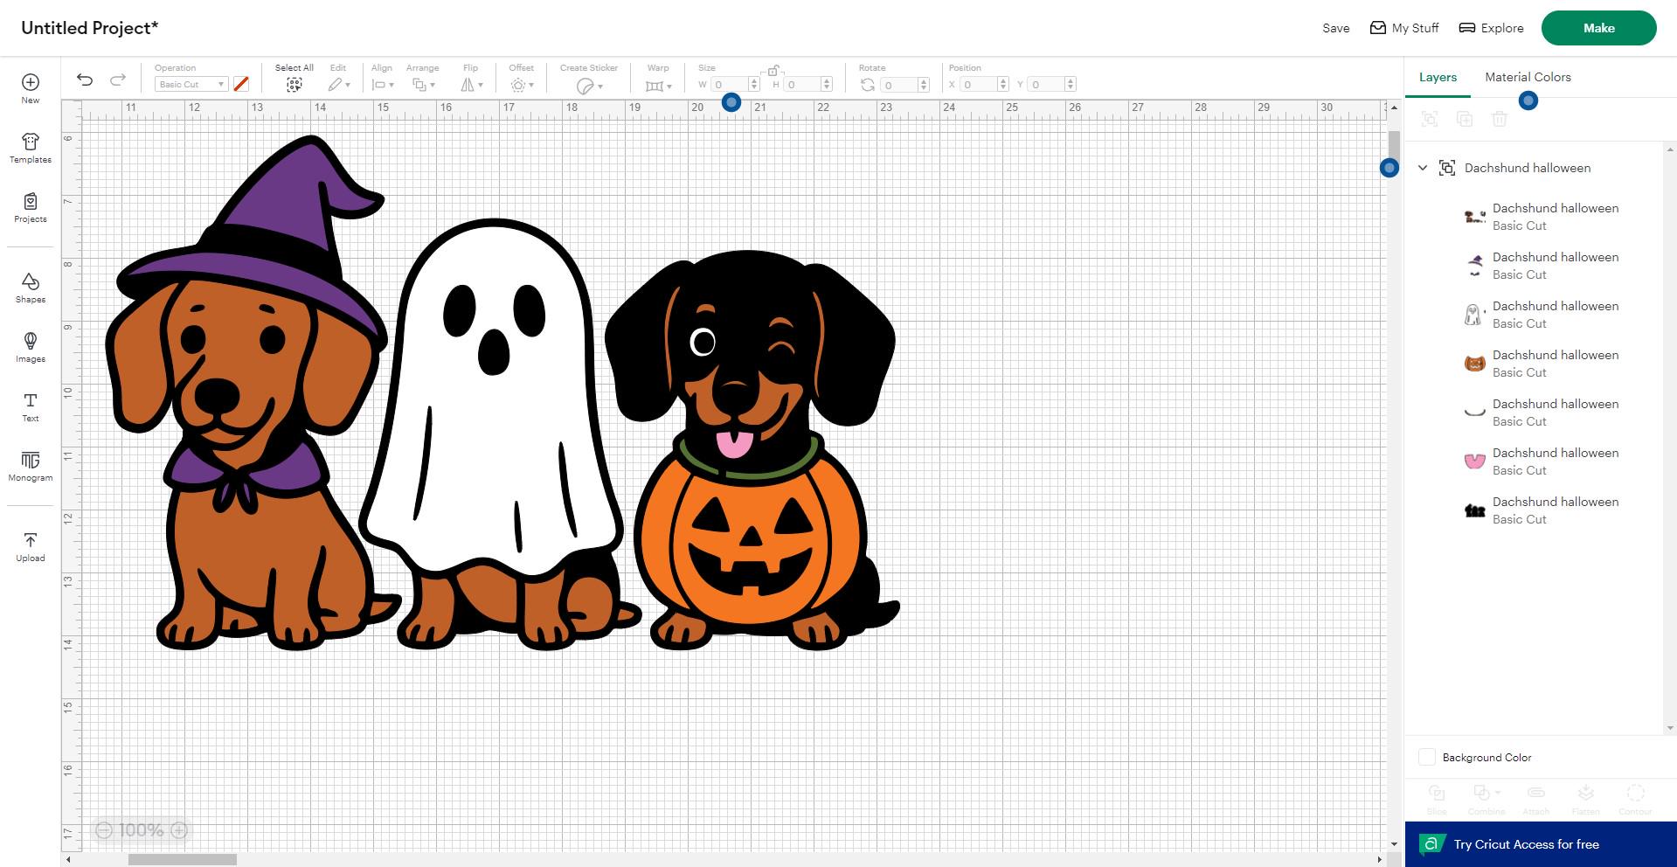Select the orange pumpkin layer thumbnail
Viewport: 1677px width, 867px height.
[x=1475, y=364]
